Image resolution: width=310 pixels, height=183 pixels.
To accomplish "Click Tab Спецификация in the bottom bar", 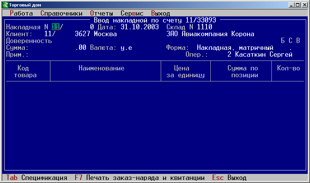I will pyautogui.click(x=37, y=178).
